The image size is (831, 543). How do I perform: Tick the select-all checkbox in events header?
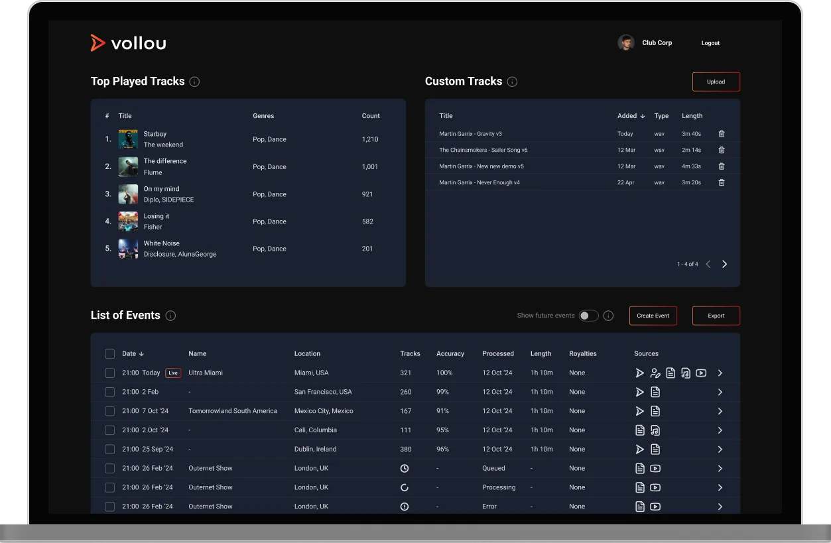(x=110, y=354)
